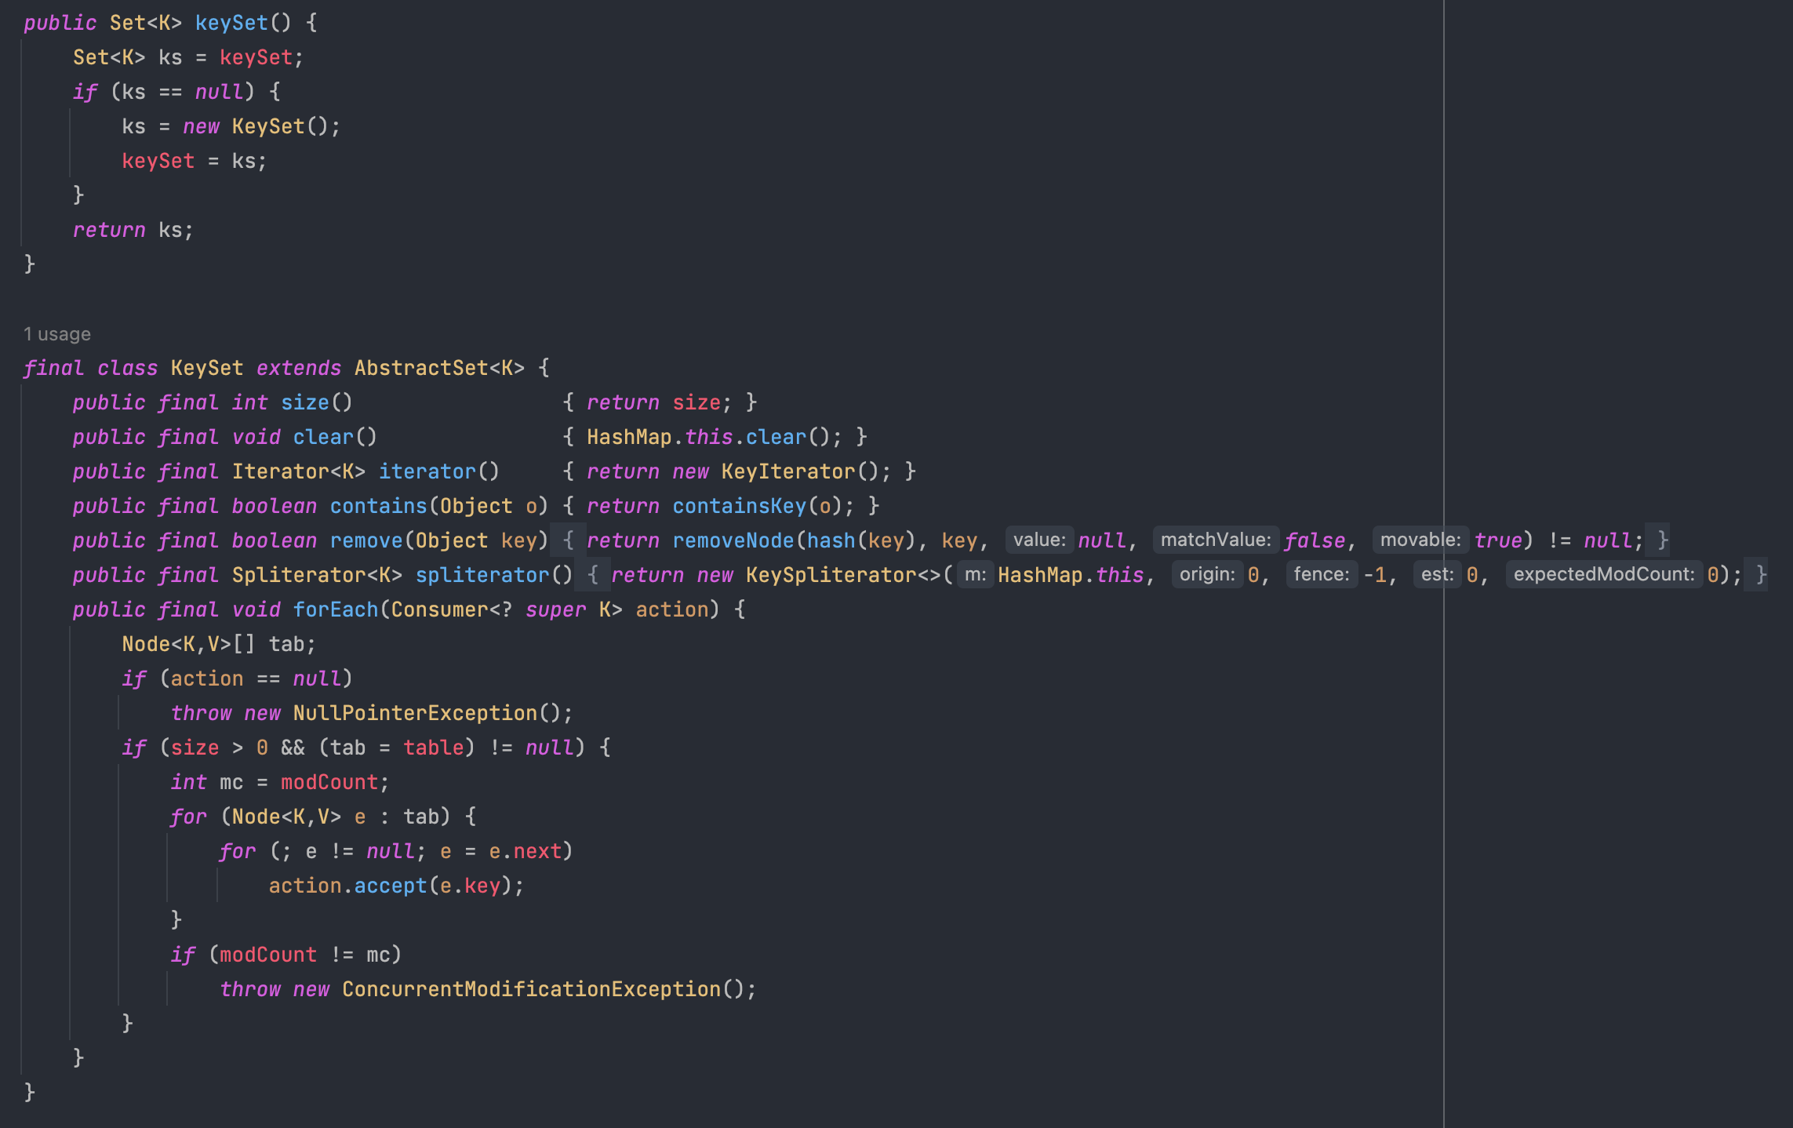The width and height of the screenshot is (1793, 1128).
Task: Click the removeNode method call
Action: coord(733,540)
